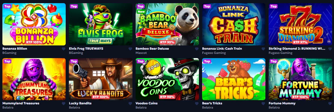
Task: Click the Fugaso Gaming provider under Cash Train
Action: [x=214, y=53]
